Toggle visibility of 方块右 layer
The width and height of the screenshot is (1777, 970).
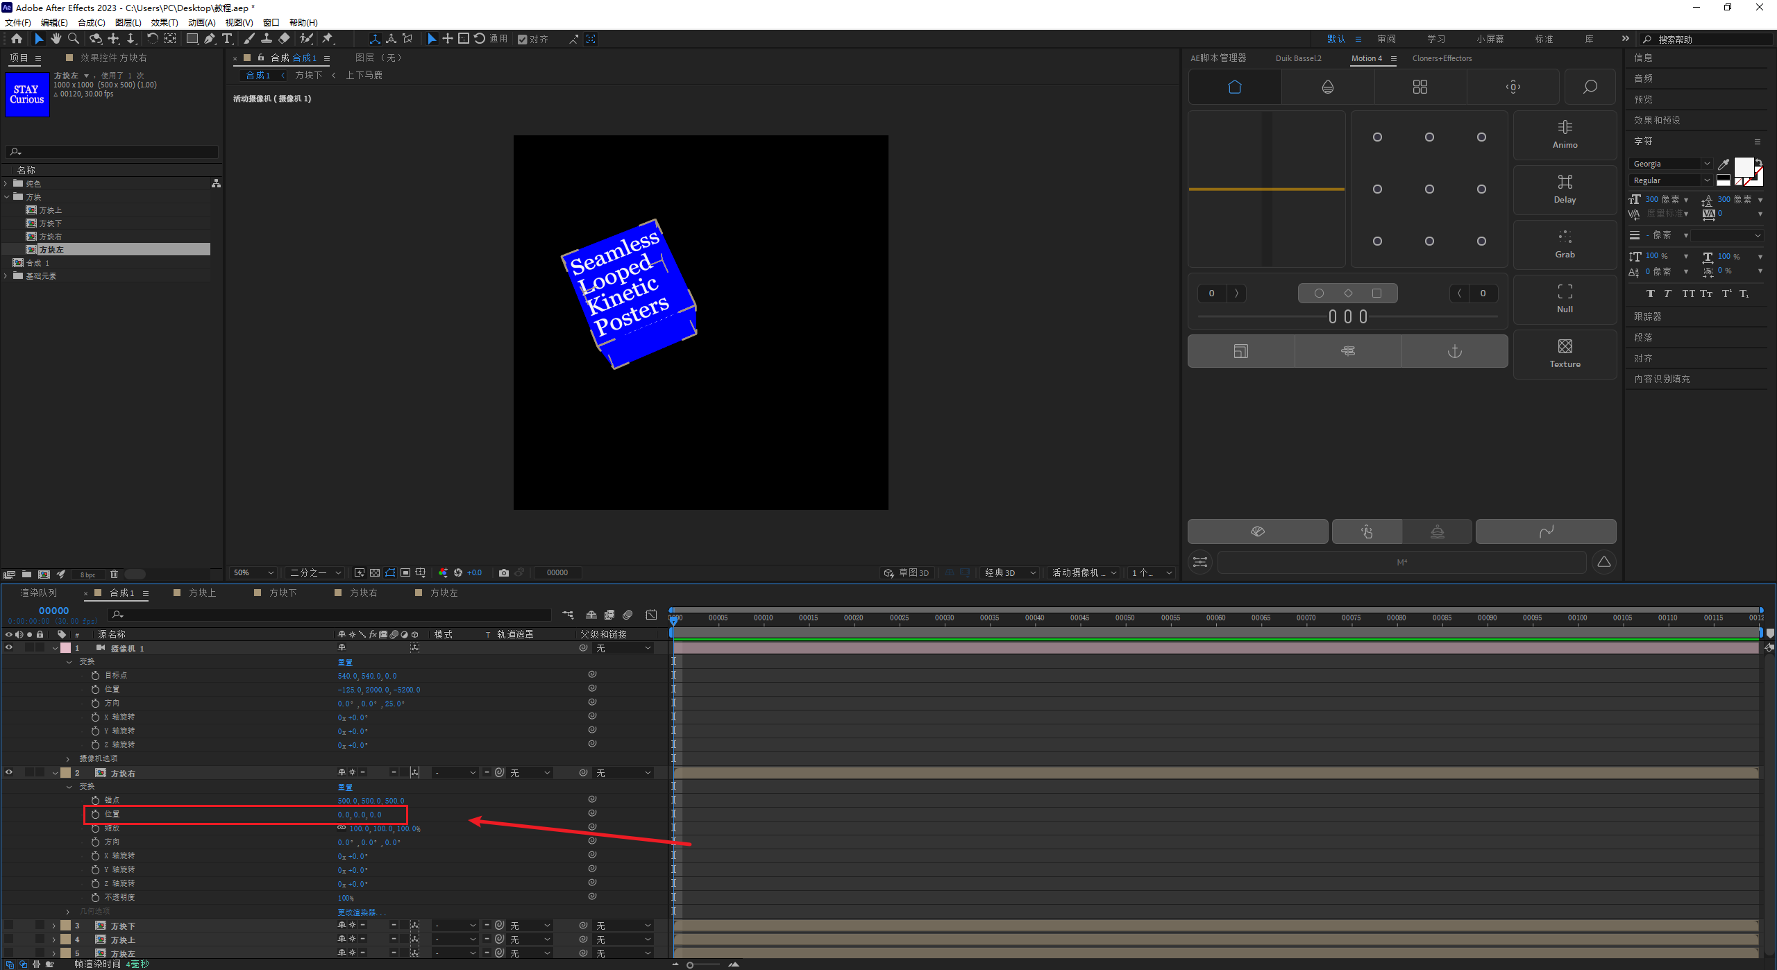pyautogui.click(x=9, y=772)
